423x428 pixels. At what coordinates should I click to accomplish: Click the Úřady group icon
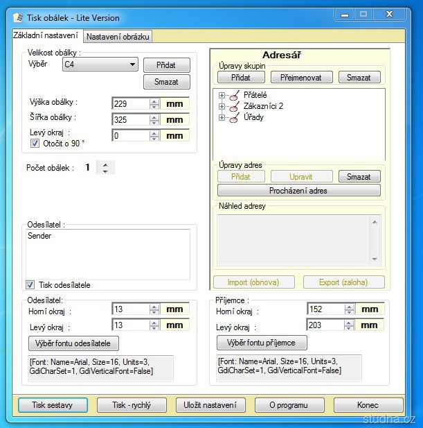tap(234, 117)
